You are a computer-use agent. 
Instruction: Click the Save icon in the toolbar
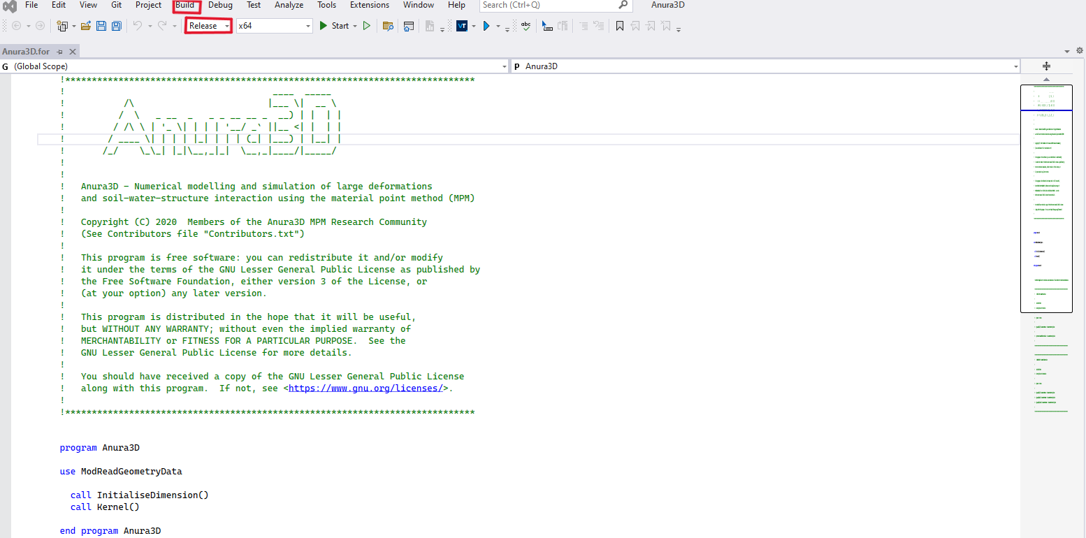point(101,25)
